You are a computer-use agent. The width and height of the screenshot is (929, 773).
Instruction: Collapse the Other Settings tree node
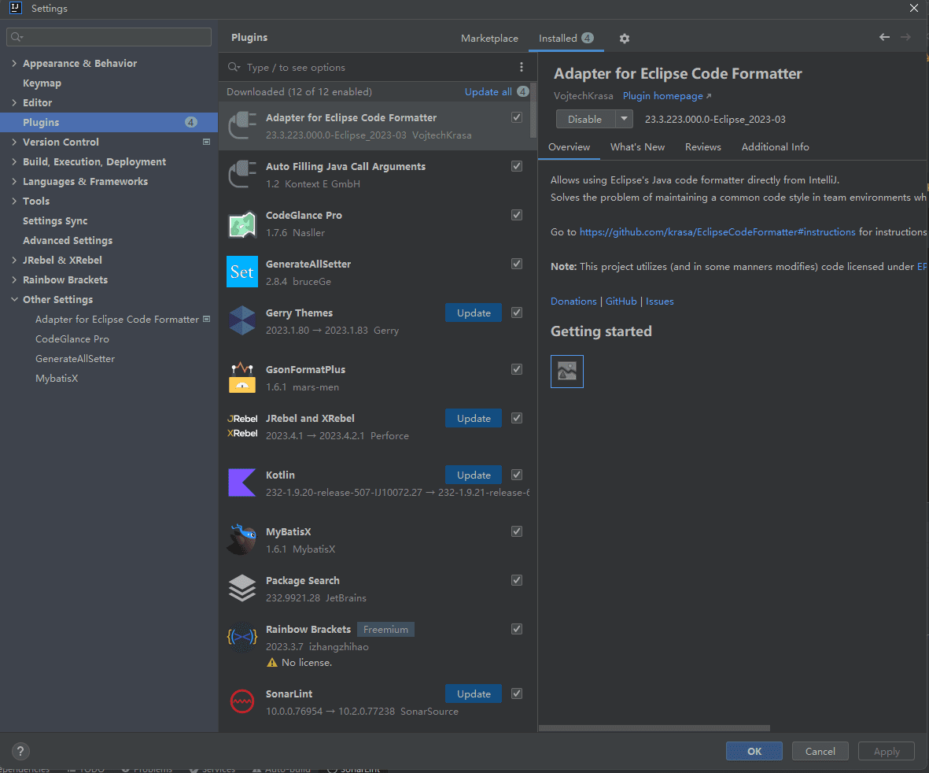[14, 300]
